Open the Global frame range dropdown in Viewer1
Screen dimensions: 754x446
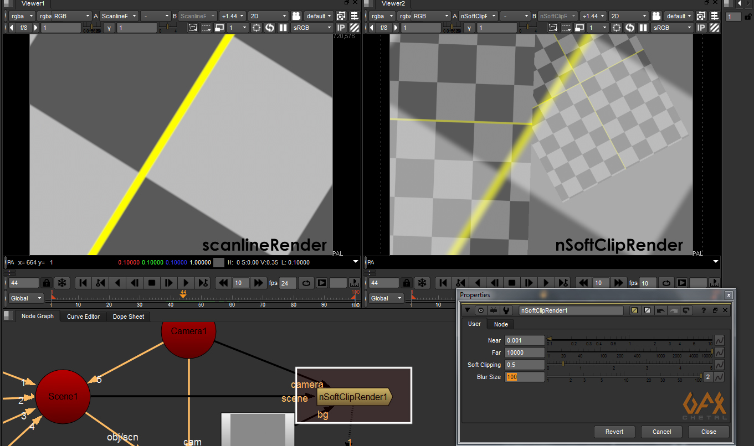(26, 298)
